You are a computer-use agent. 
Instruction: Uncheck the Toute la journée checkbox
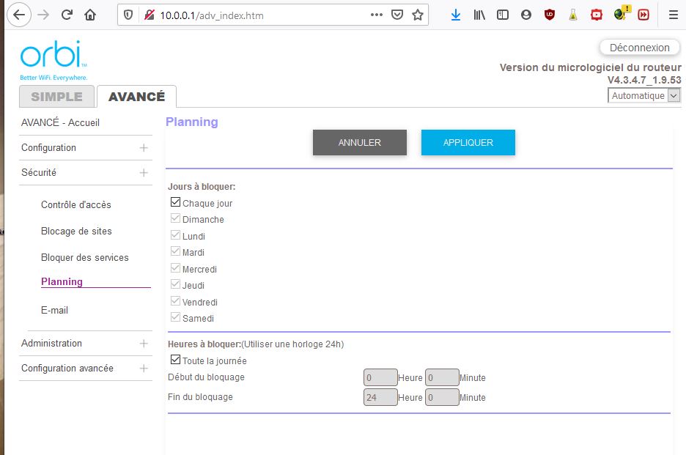coord(175,360)
